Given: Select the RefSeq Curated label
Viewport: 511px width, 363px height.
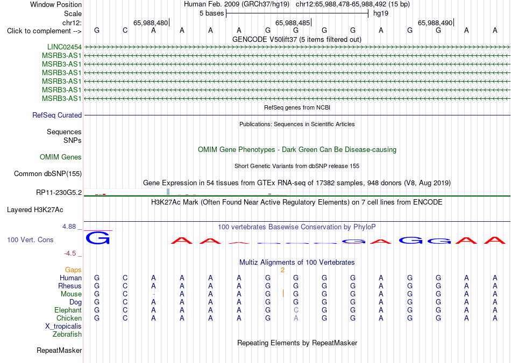Looking at the screenshot, I should pyautogui.click(x=57, y=115).
